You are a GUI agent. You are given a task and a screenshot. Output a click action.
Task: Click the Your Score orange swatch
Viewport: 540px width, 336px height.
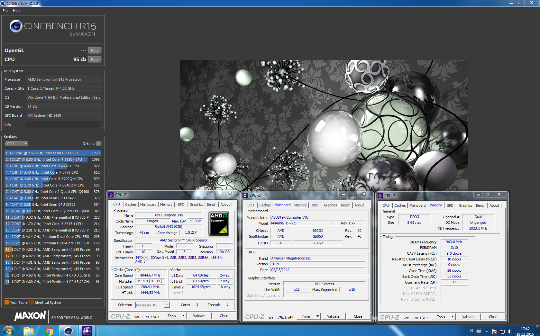coord(7,303)
